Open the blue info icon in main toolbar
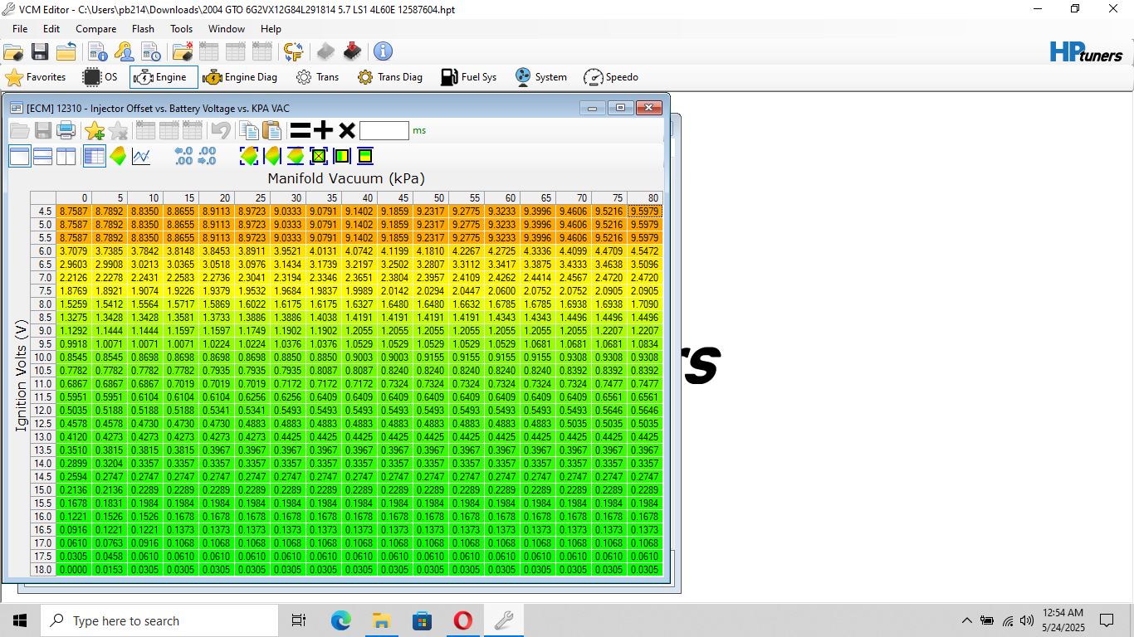1134x637 pixels. click(x=383, y=52)
